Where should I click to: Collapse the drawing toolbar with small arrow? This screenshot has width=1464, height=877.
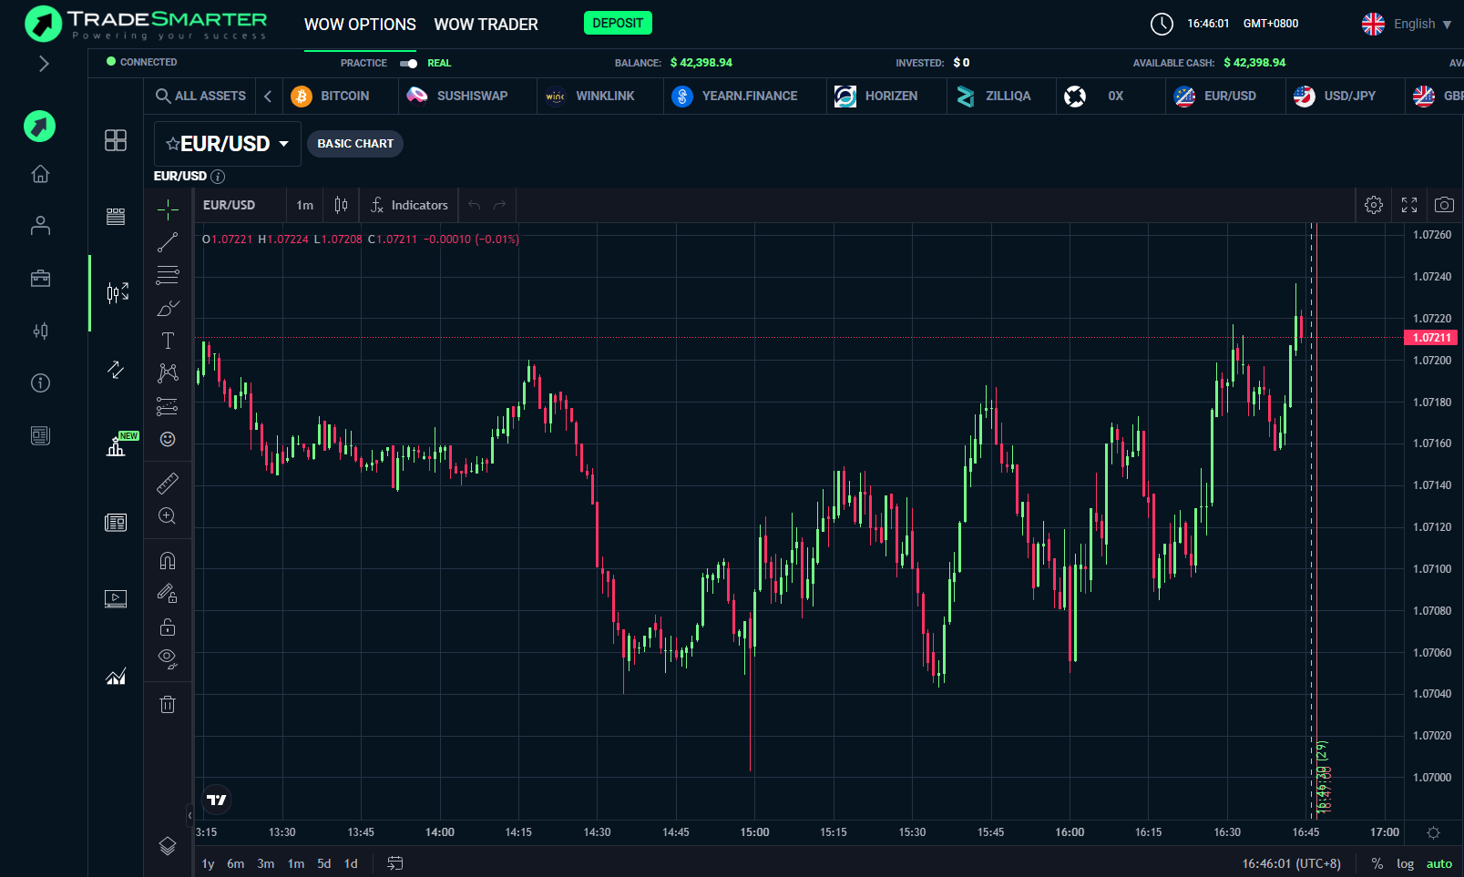(x=189, y=815)
